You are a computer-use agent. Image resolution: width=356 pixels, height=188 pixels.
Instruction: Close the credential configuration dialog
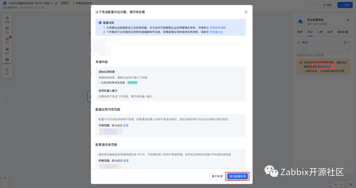point(246,12)
